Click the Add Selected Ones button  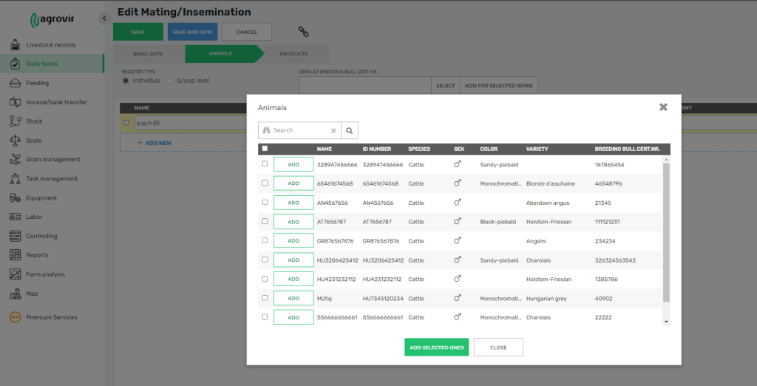tap(436, 348)
